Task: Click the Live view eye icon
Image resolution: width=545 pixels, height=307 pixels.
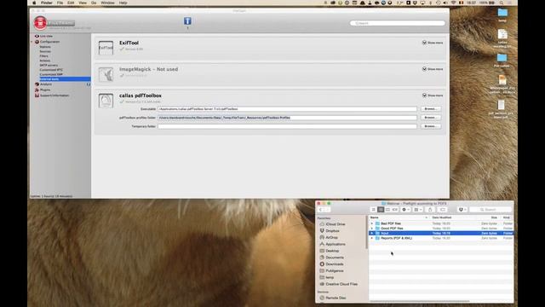Action: click(37, 36)
